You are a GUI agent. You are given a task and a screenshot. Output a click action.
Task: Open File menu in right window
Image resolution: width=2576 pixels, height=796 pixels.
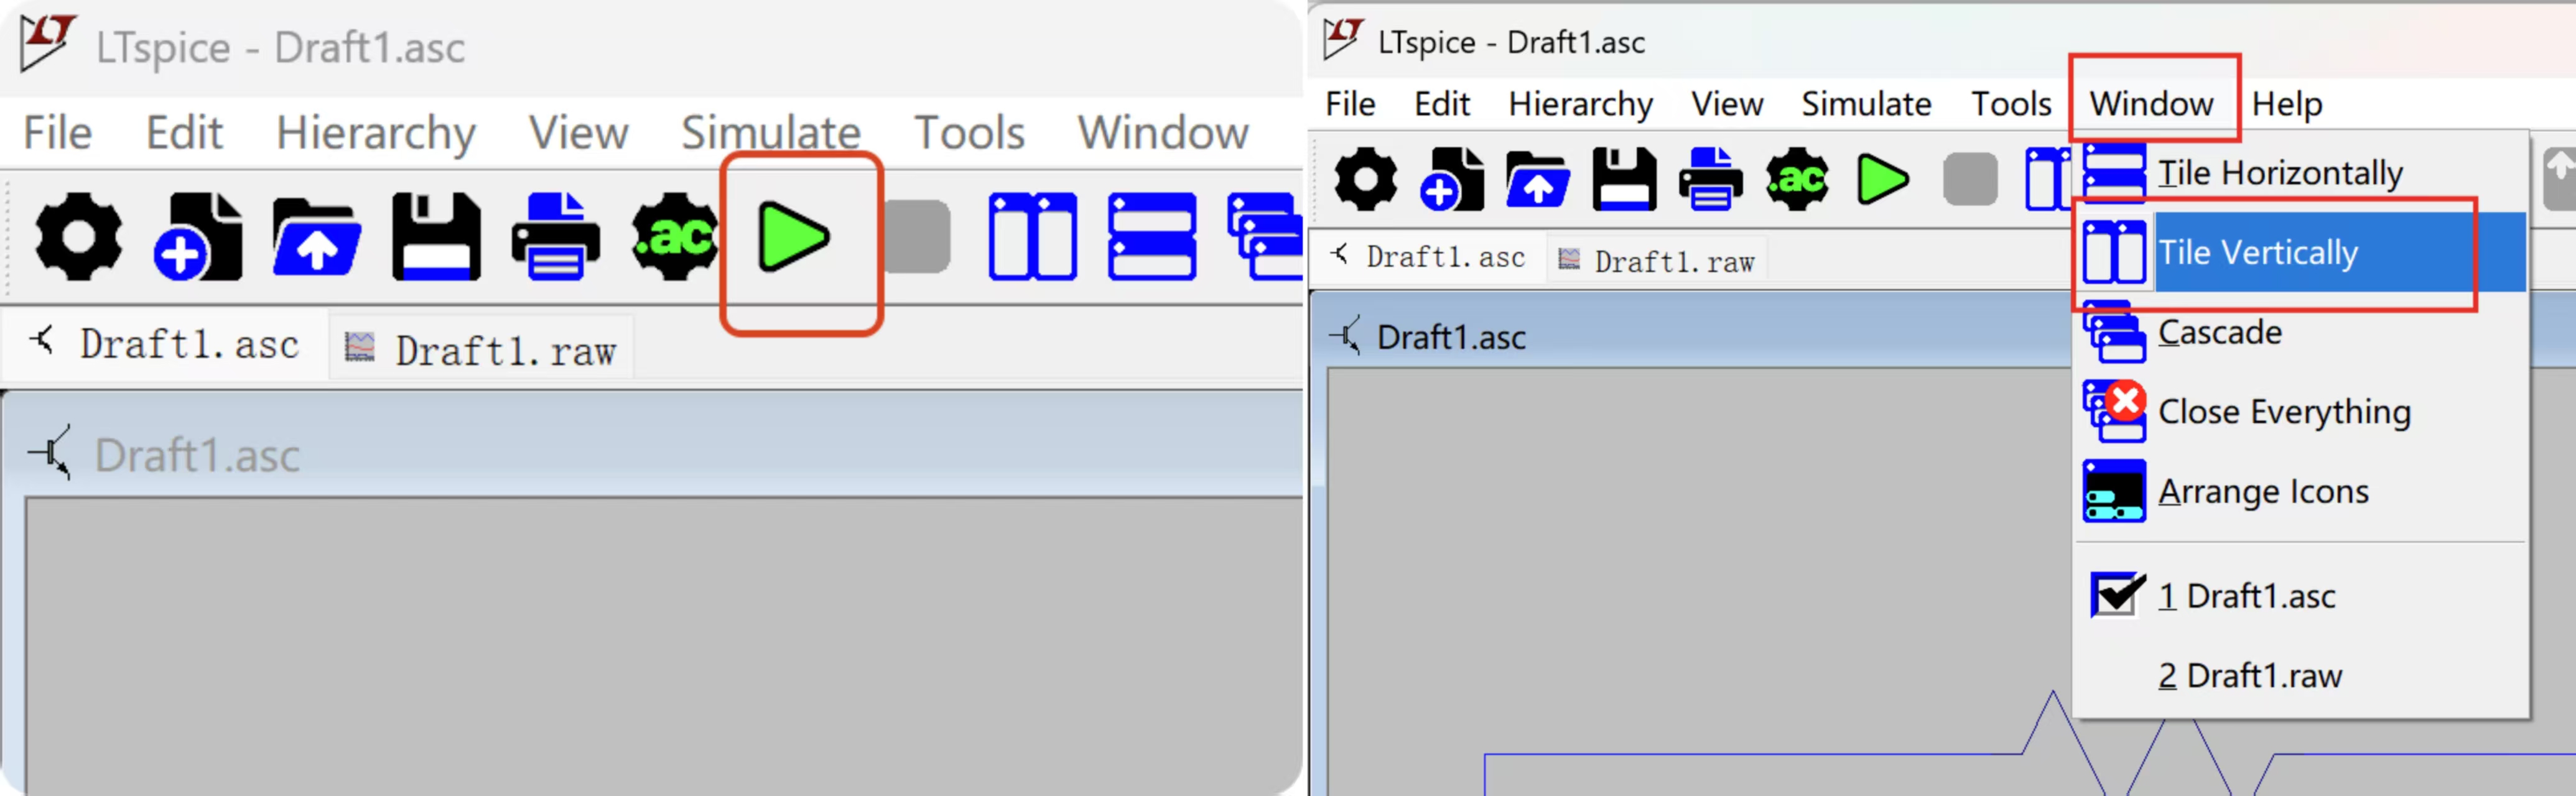[1350, 104]
